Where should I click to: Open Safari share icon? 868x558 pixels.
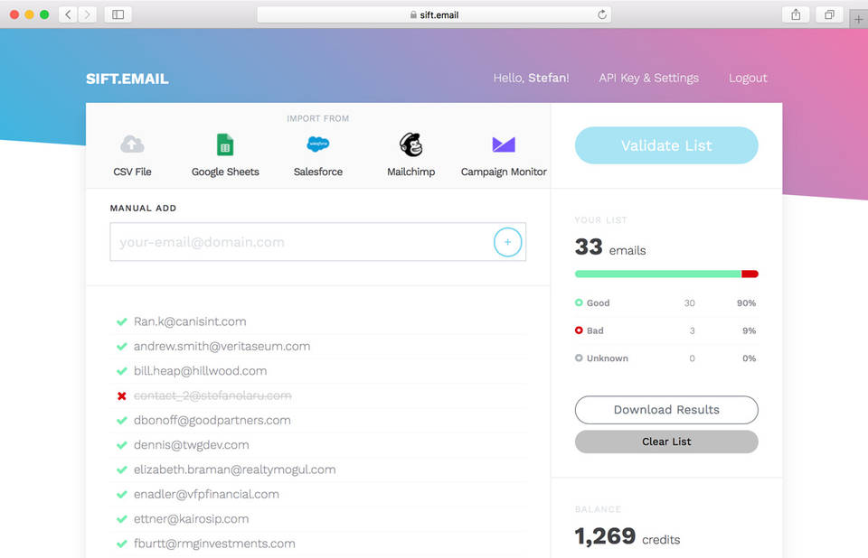pos(796,14)
